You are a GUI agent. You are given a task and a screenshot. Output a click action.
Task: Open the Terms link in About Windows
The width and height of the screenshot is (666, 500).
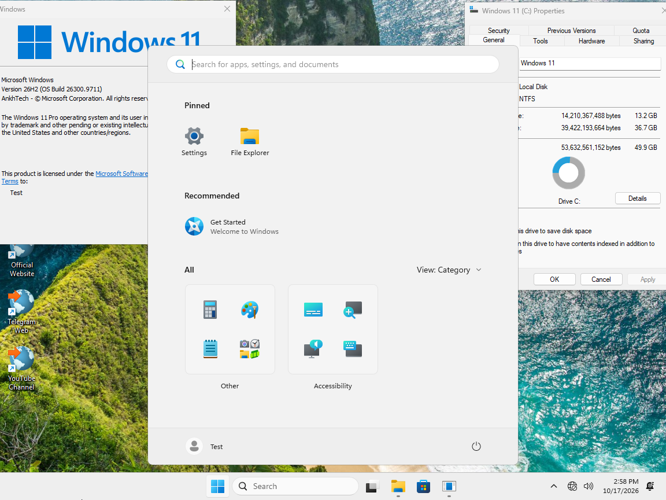10,181
